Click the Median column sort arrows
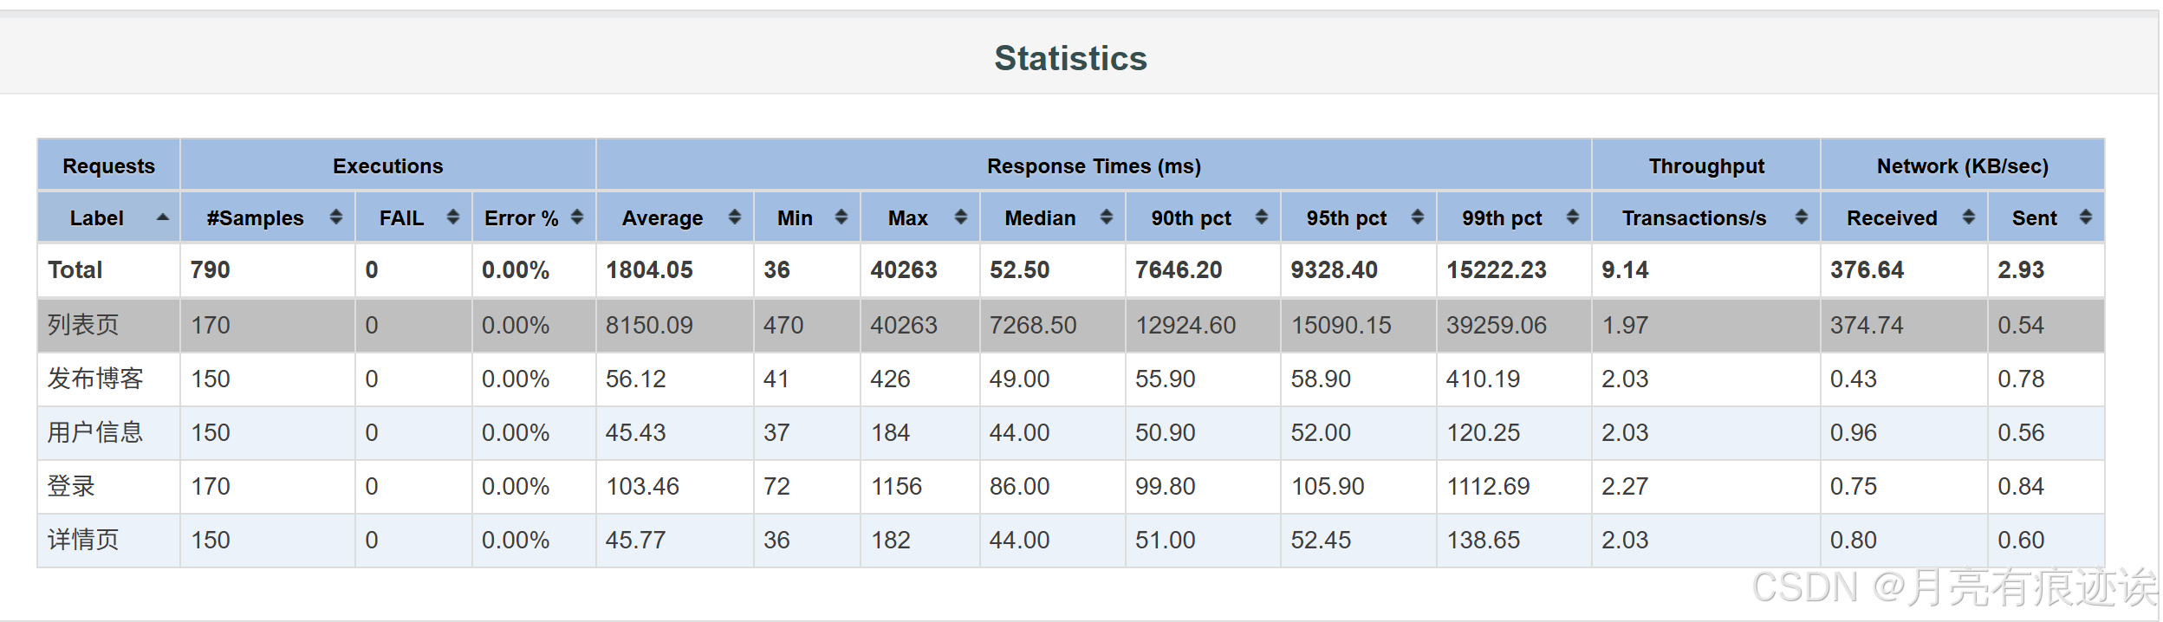The height and width of the screenshot is (622, 2163). (1107, 217)
